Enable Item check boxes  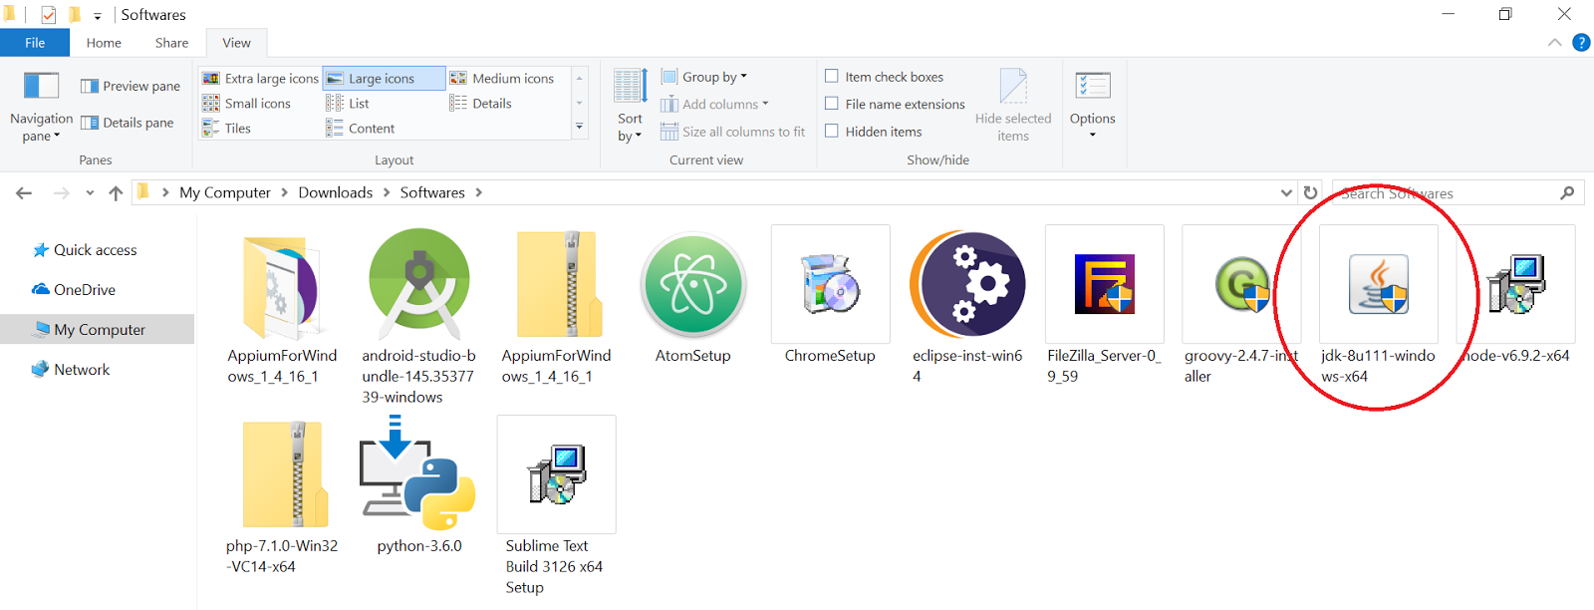pos(831,76)
